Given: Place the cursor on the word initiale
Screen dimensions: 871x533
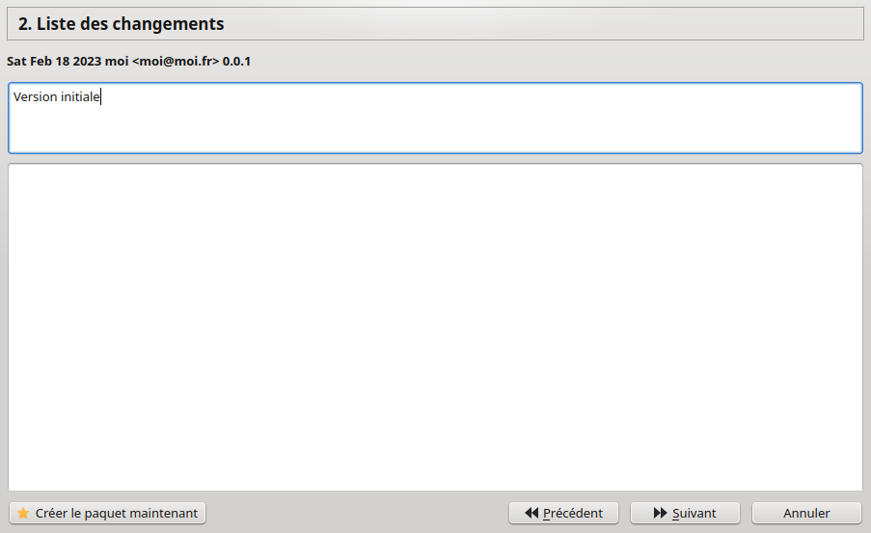Looking at the screenshot, I should pos(80,96).
